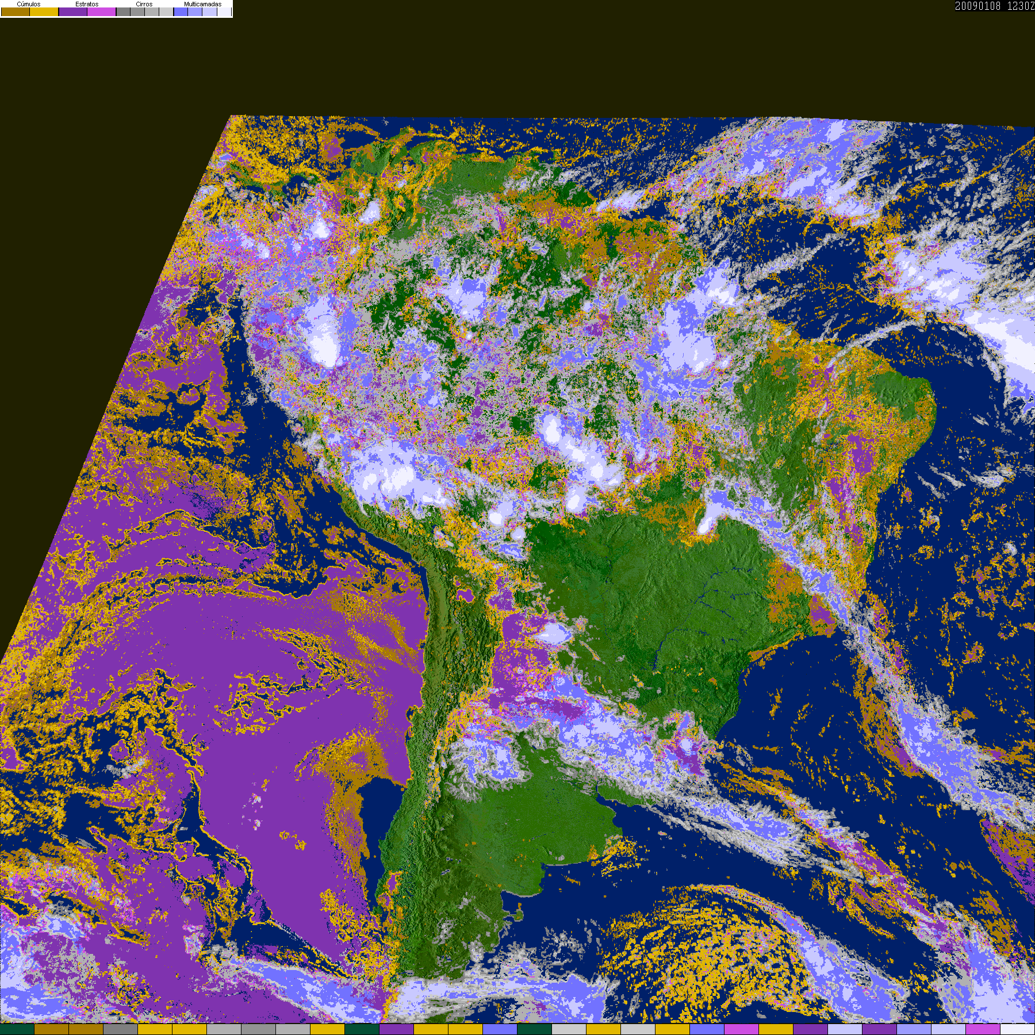The width and height of the screenshot is (1035, 1035).
Task: Select the lightest gray Cirros legend swatch
Action: click(166, 11)
